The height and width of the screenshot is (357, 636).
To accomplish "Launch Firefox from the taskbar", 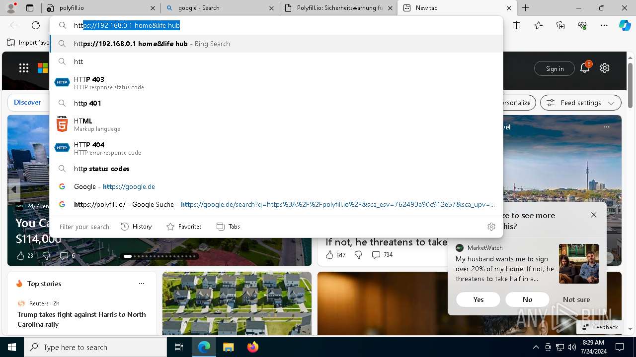I will click(x=252, y=347).
